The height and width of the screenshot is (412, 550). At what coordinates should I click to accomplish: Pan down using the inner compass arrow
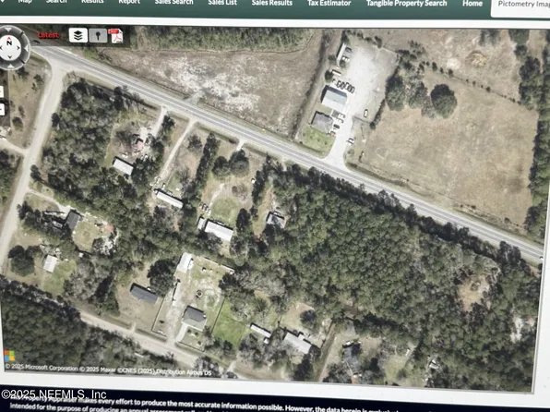[x=10, y=57]
